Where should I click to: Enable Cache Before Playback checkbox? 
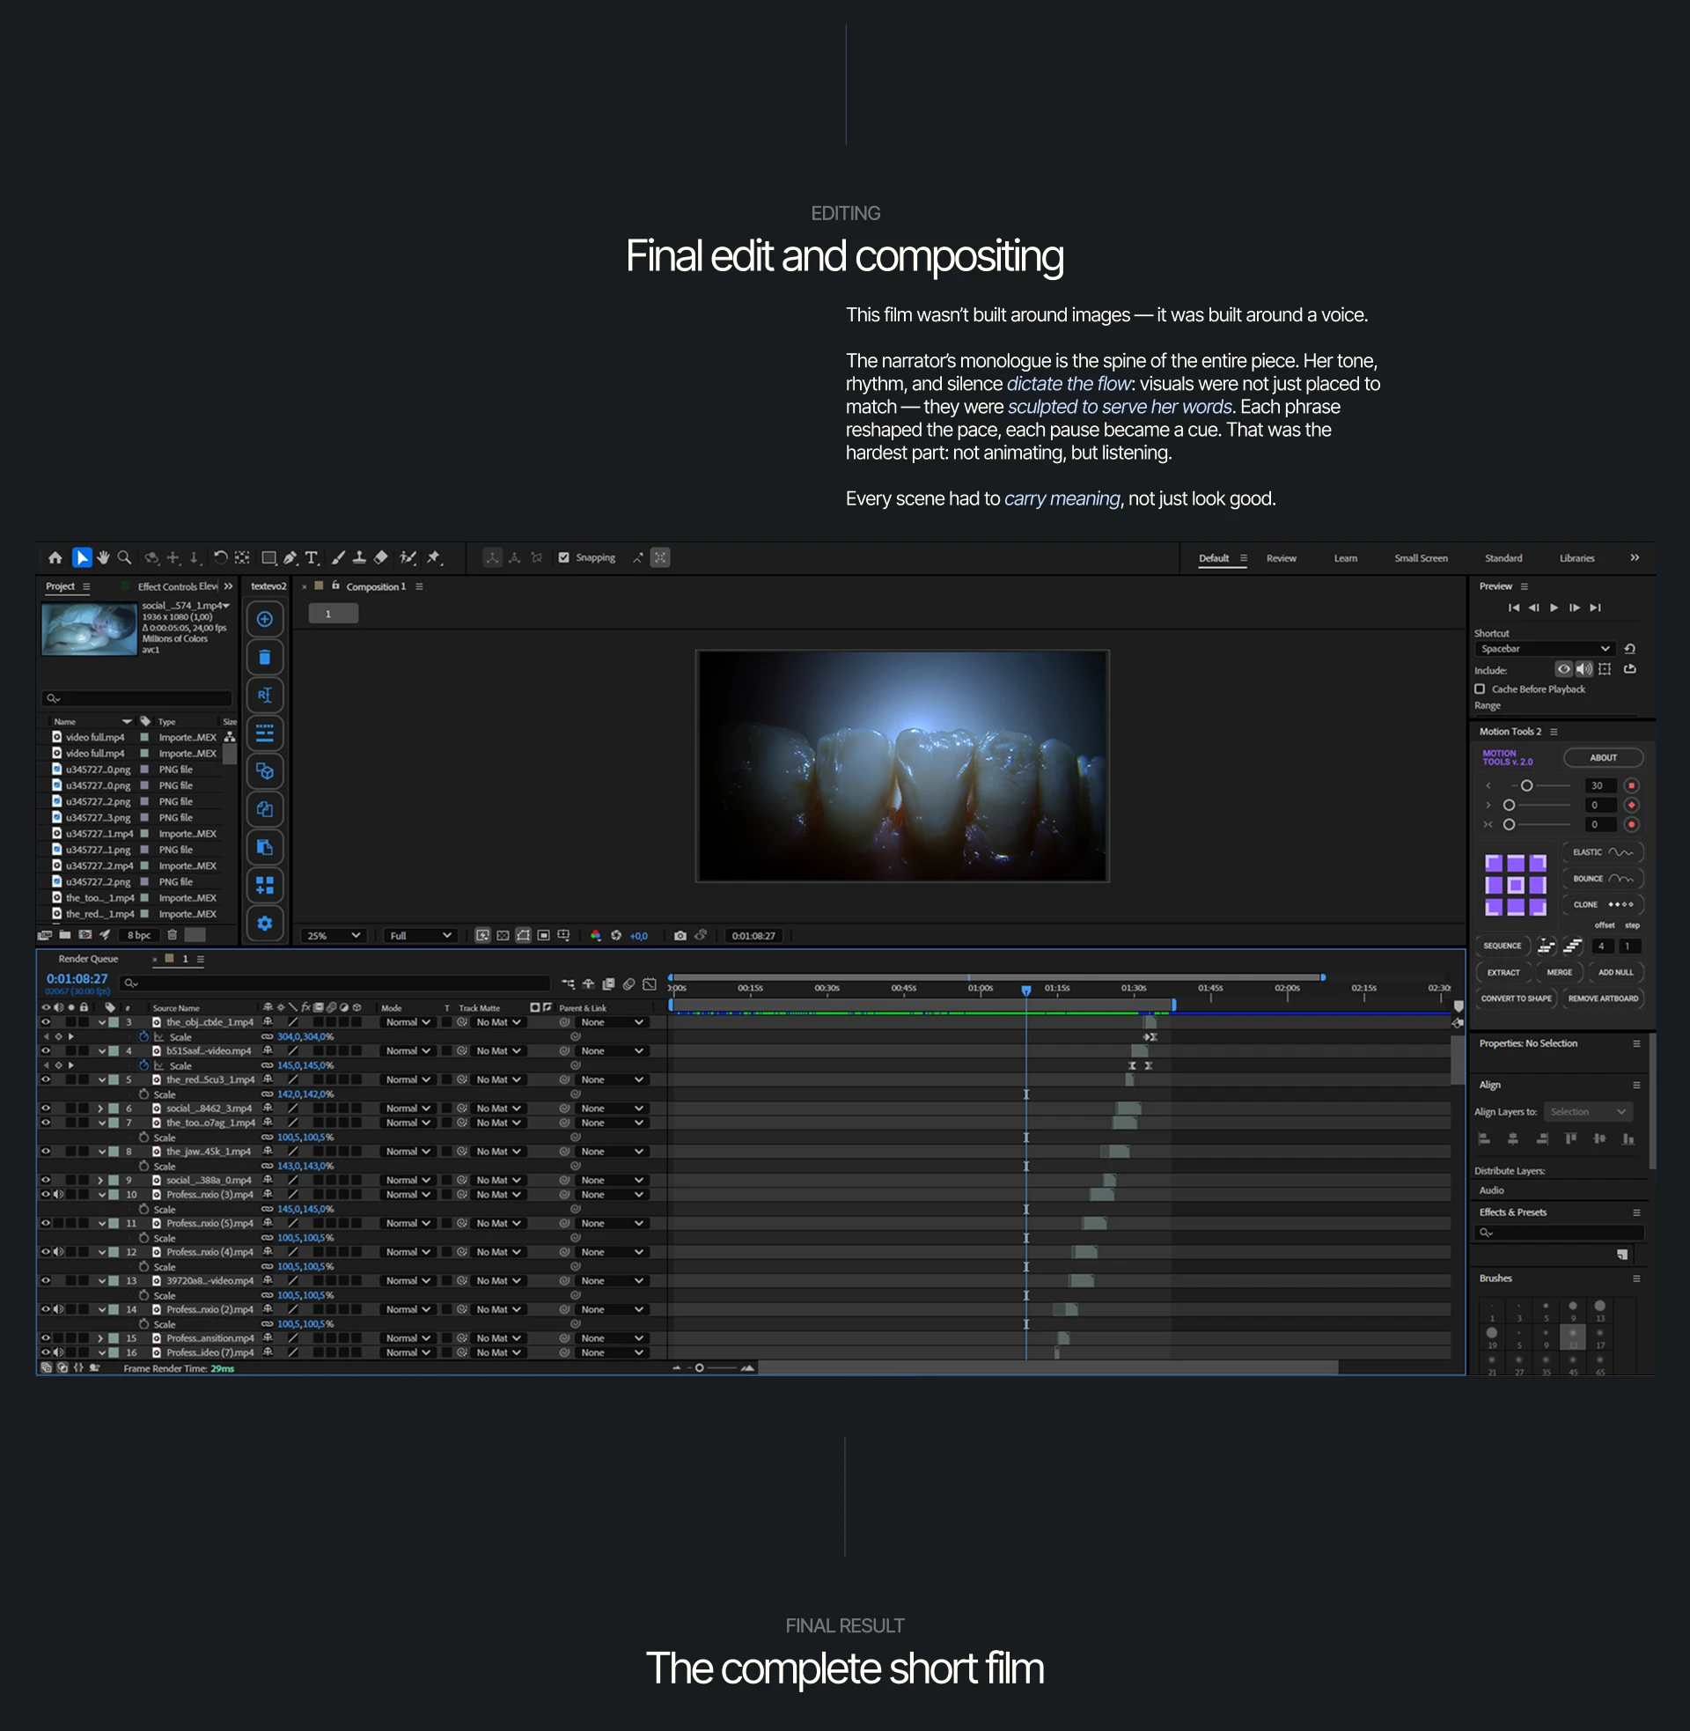click(1480, 689)
